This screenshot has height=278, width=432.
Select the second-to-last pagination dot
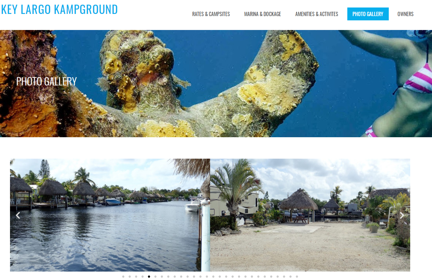291,276
